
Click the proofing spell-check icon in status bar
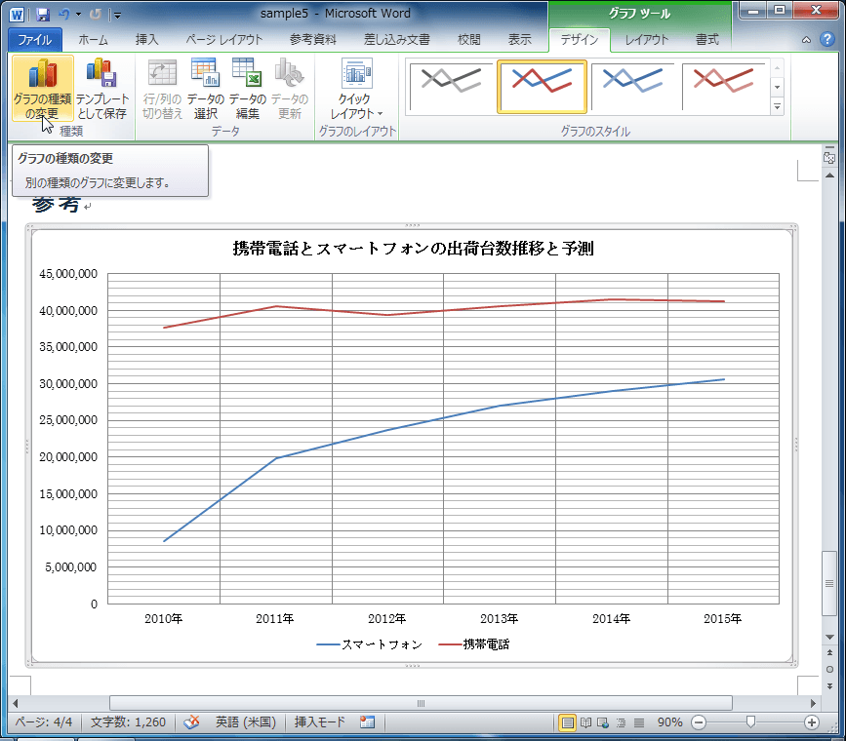click(191, 722)
